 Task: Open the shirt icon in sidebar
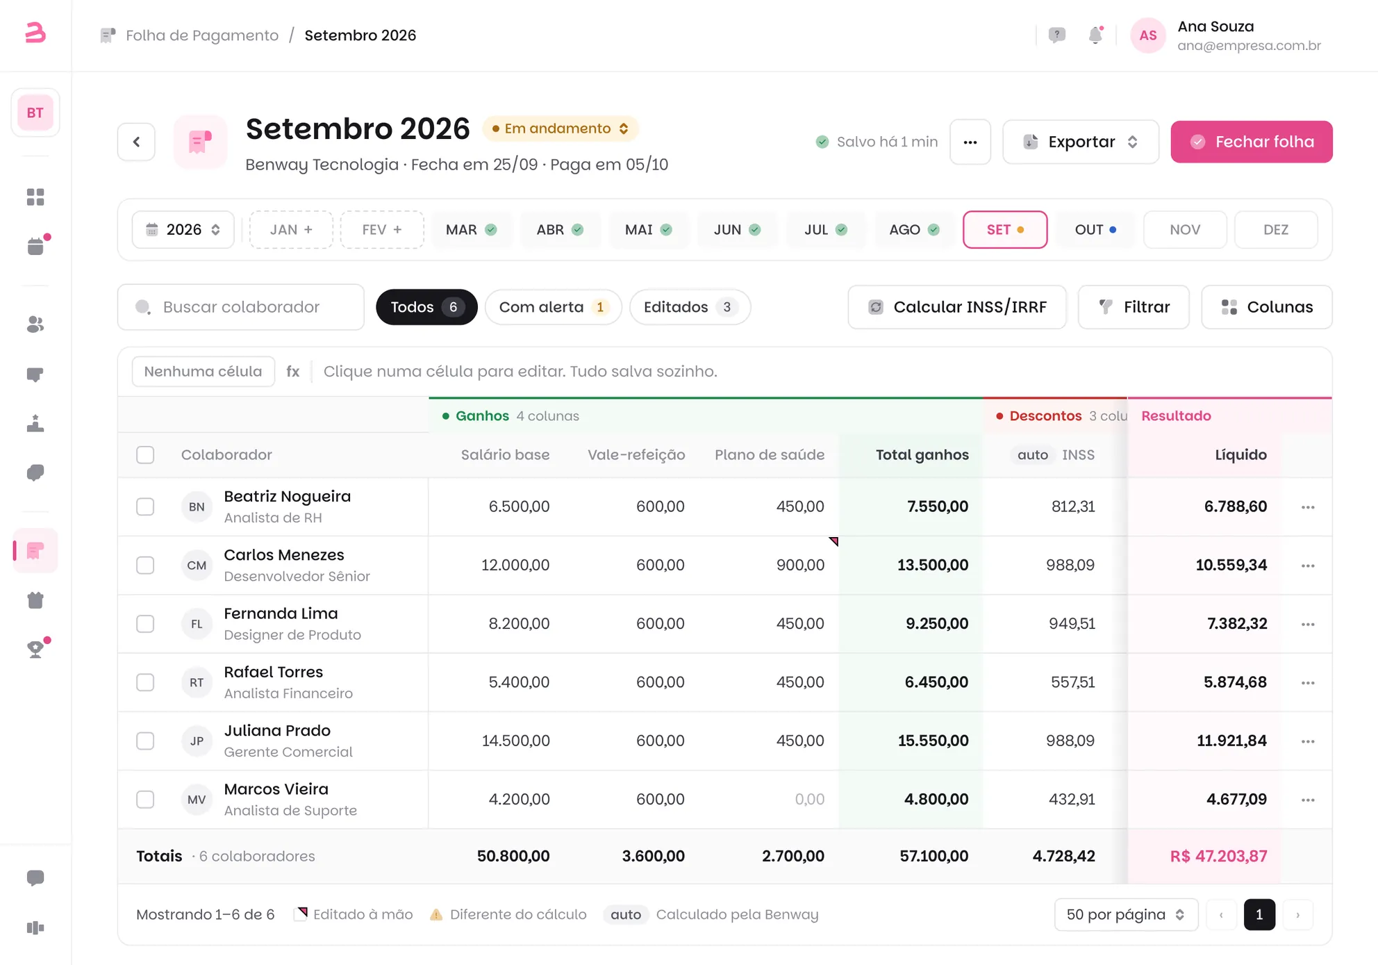[x=35, y=600]
